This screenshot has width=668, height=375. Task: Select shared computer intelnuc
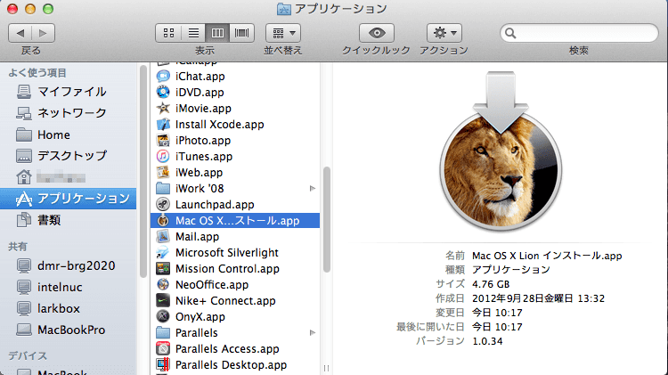tap(69, 287)
